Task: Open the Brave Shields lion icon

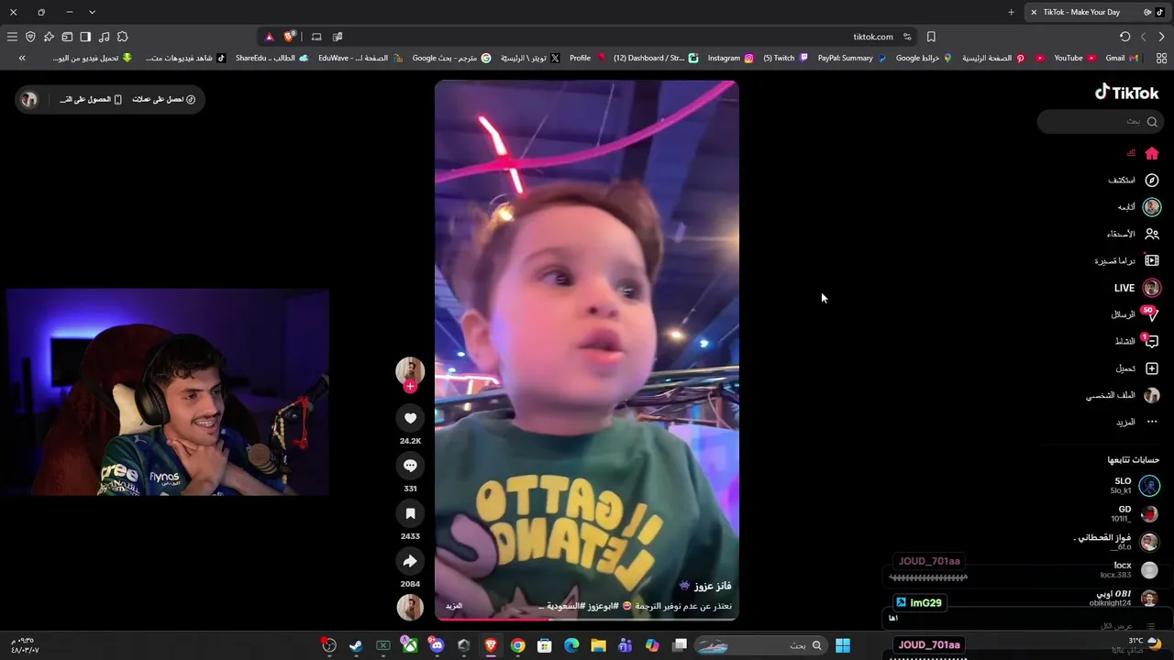Action: coord(290,37)
